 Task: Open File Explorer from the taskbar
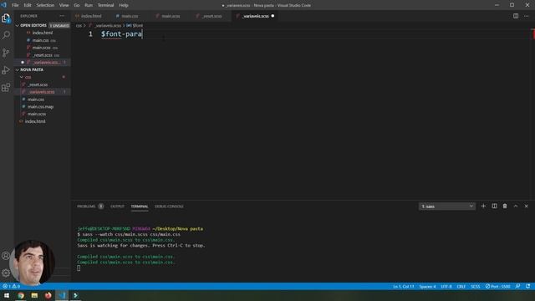coord(34,295)
